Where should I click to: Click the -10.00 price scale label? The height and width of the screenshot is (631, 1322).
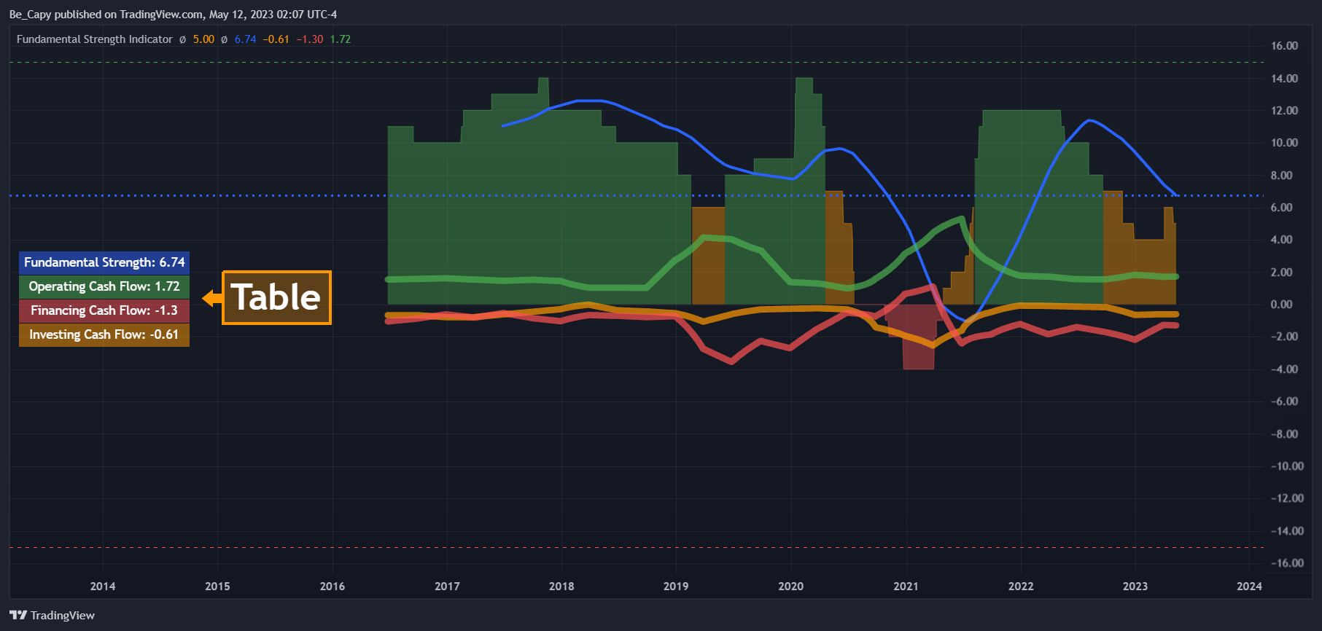[1286, 466]
